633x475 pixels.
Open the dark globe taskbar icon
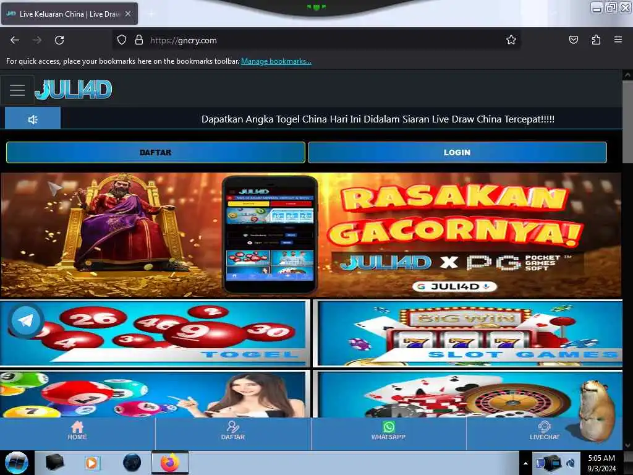point(132,463)
